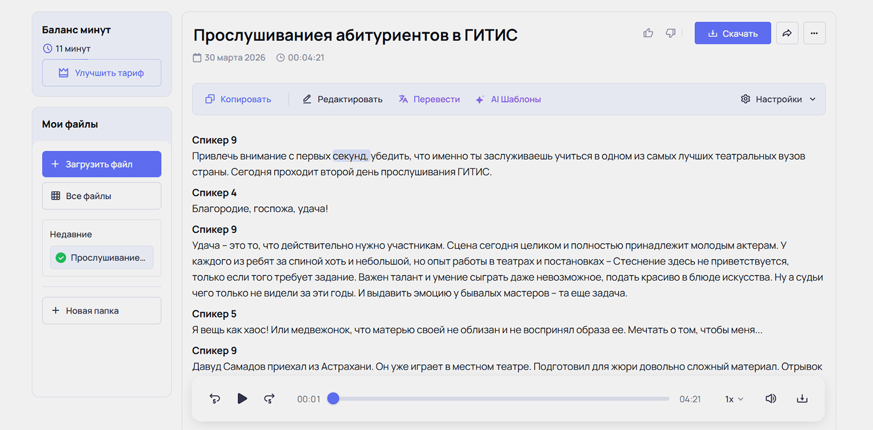Skip forward 5 seconds in the player
Image resolution: width=873 pixels, height=430 pixels.
point(269,399)
